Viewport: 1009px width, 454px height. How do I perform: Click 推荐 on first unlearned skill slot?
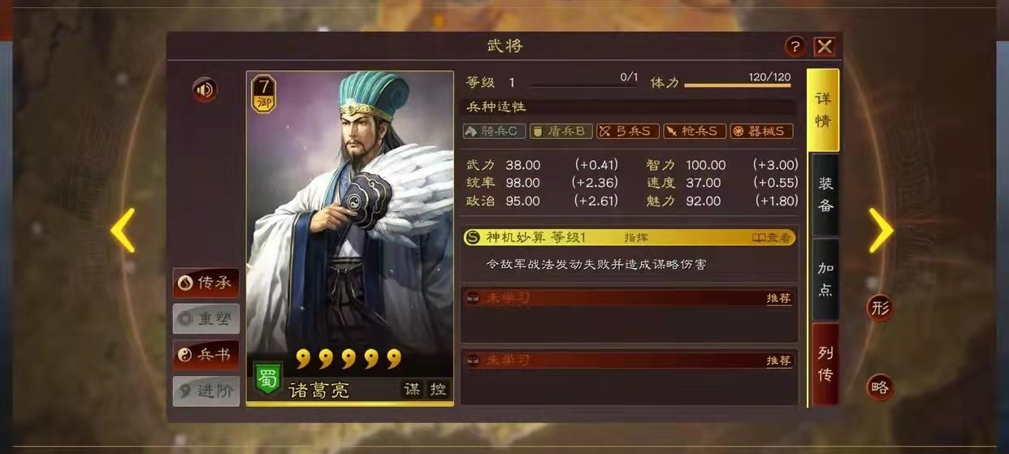point(778,298)
